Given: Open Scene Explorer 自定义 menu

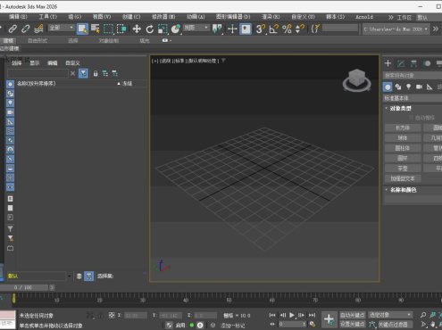Looking at the screenshot, I should (72, 63).
